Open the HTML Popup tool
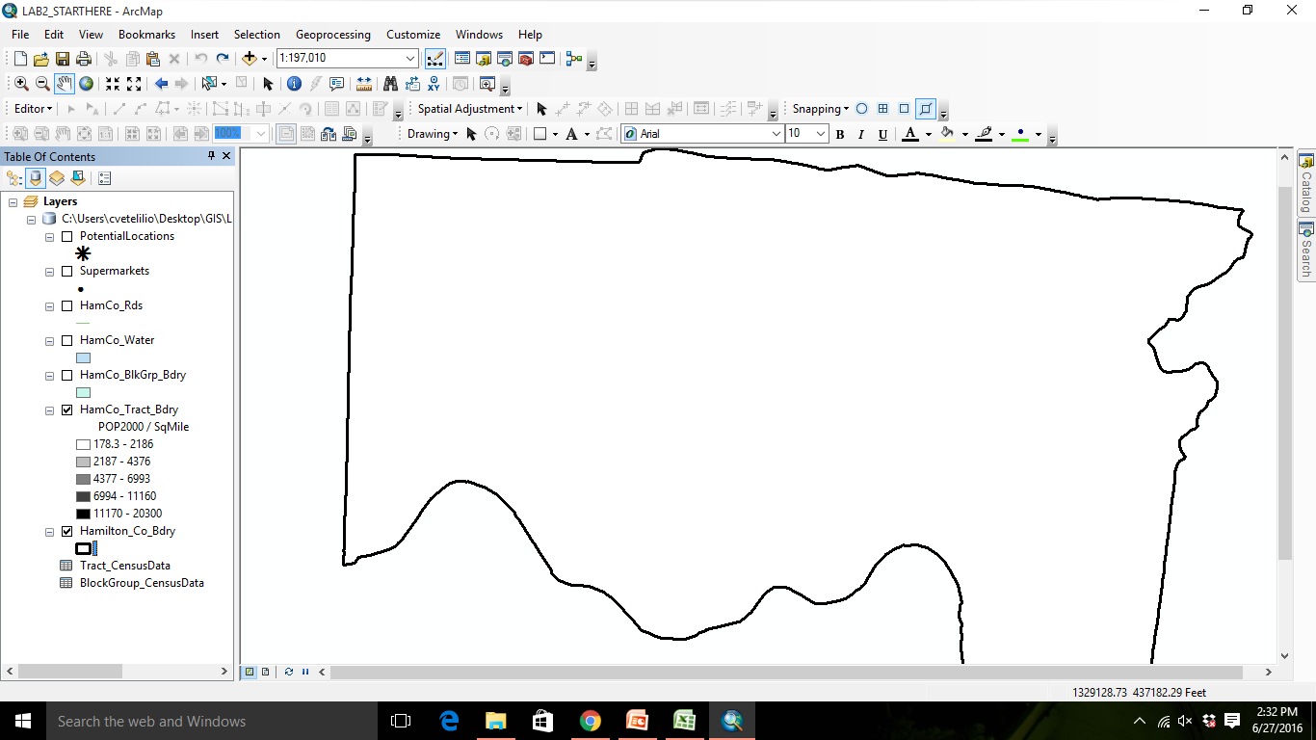Screen dimensions: 1316x740 tap(336, 84)
